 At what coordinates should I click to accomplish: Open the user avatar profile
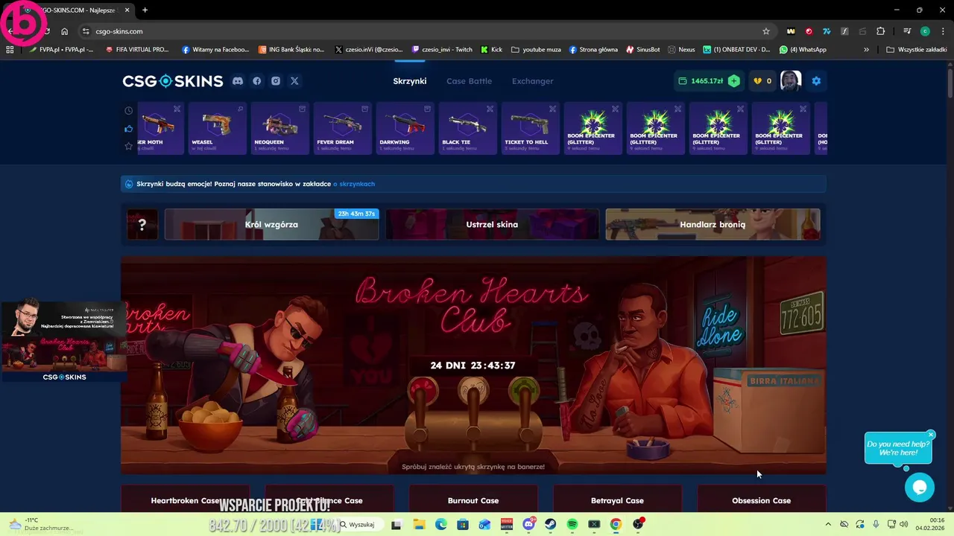791,80
